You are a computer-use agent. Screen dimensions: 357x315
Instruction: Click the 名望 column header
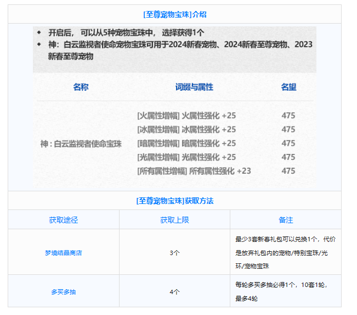pyautogui.click(x=288, y=87)
